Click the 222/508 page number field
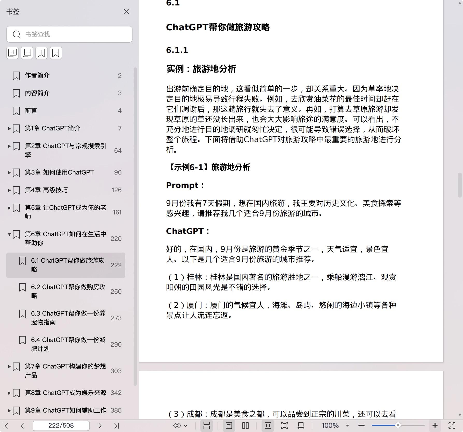 [x=61, y=426]
